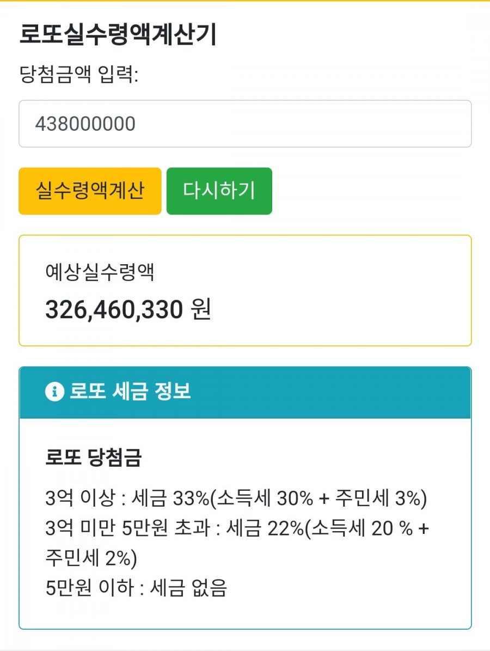
Task: Select the 당첨금액 입력 label
Action: [x=79, y=75]
